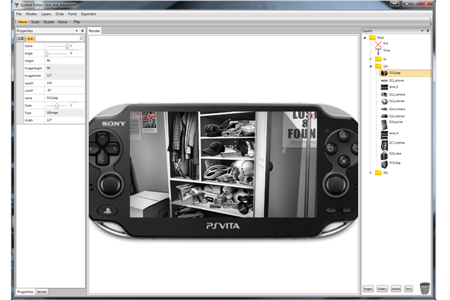Select the 012_camera layer thumbnail
Screen dimensions: 450x300
pos(384,94)
